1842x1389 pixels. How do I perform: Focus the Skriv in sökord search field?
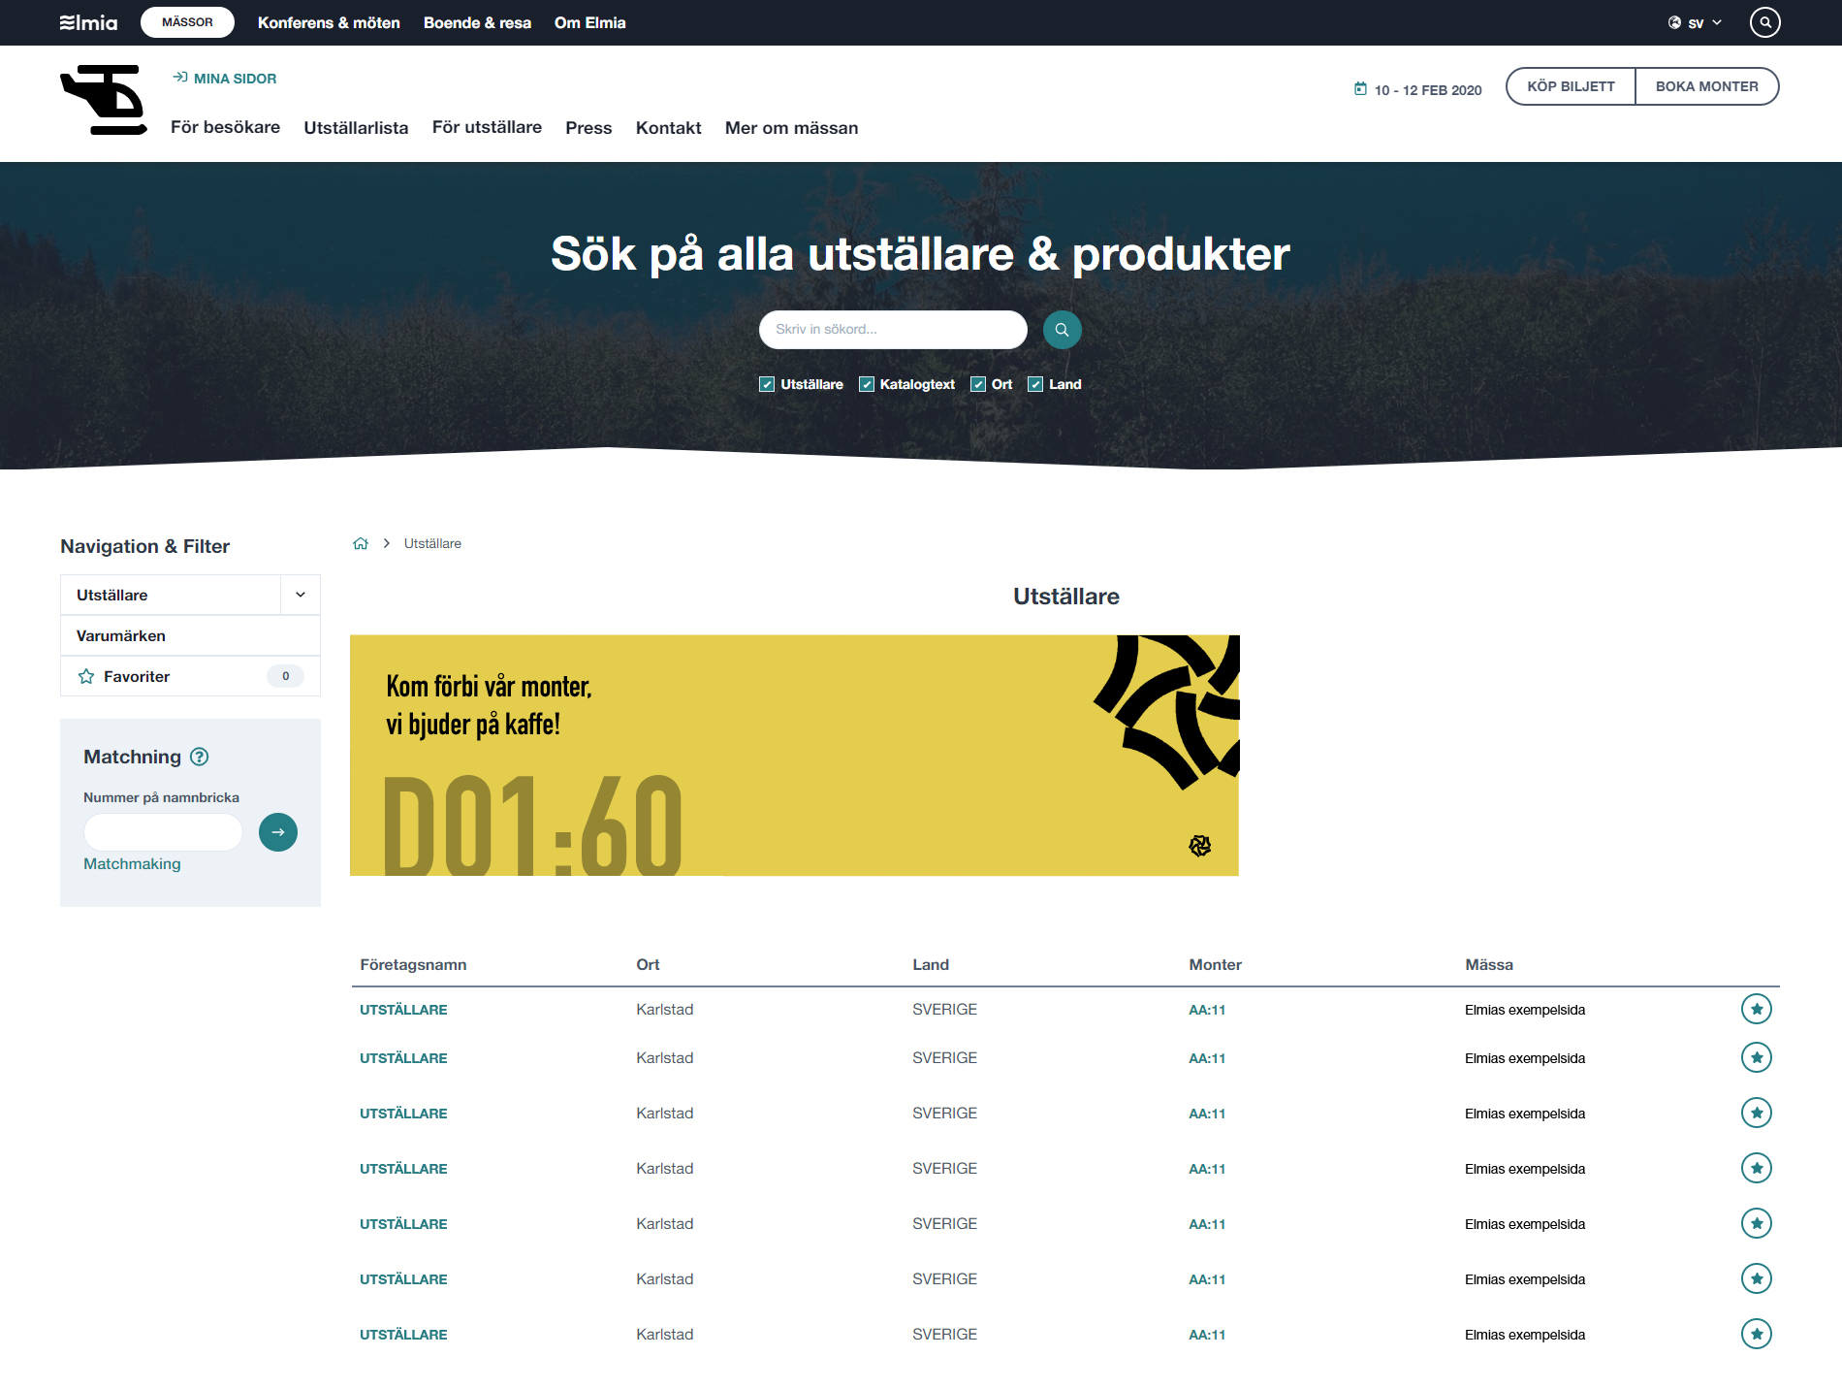(x=893, y=330)
